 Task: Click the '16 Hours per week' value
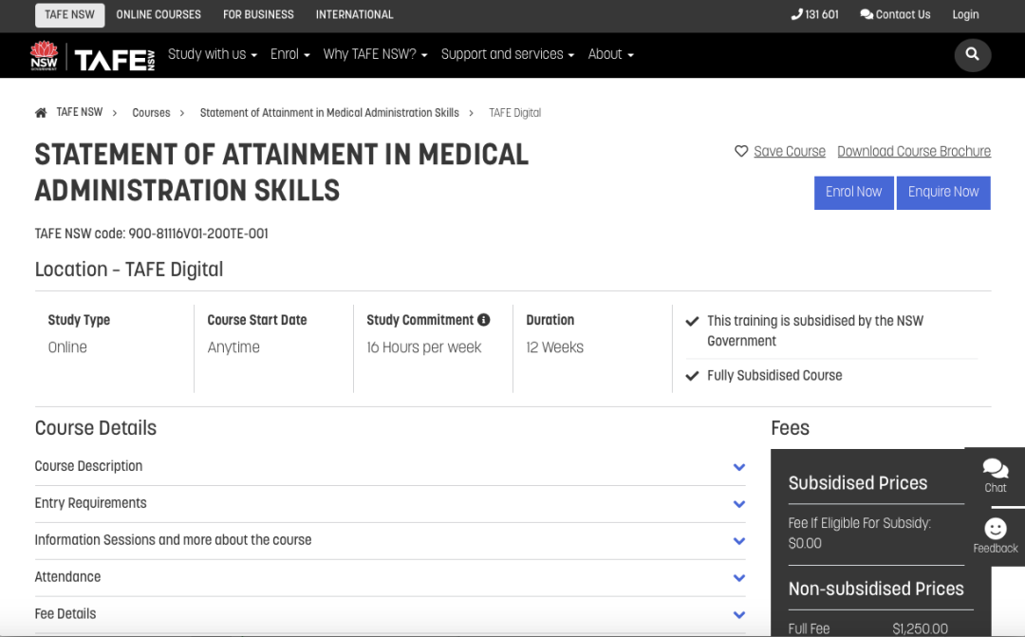click(x=423, y=347)
